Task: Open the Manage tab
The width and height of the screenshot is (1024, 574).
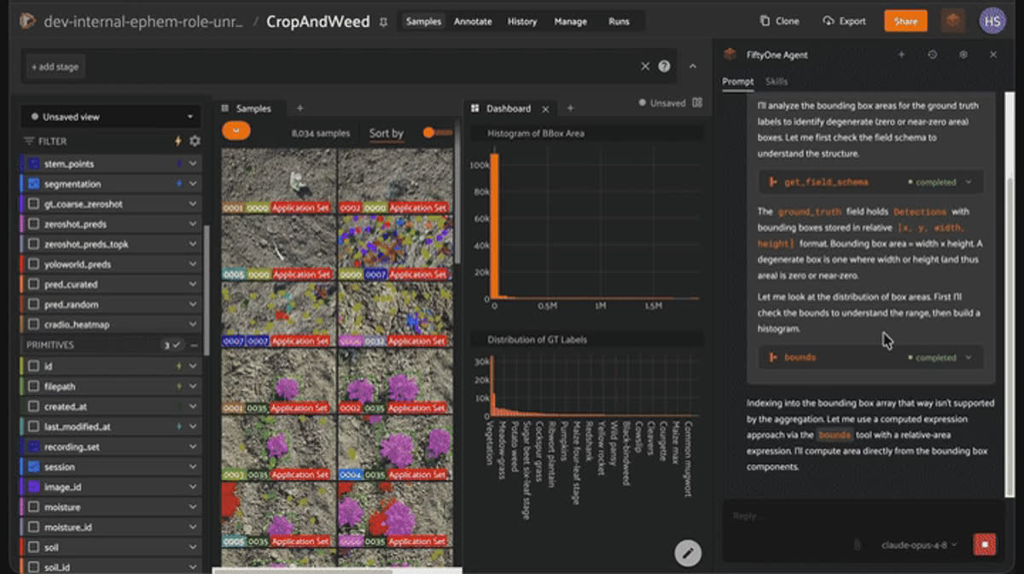Action: point(571,21)
